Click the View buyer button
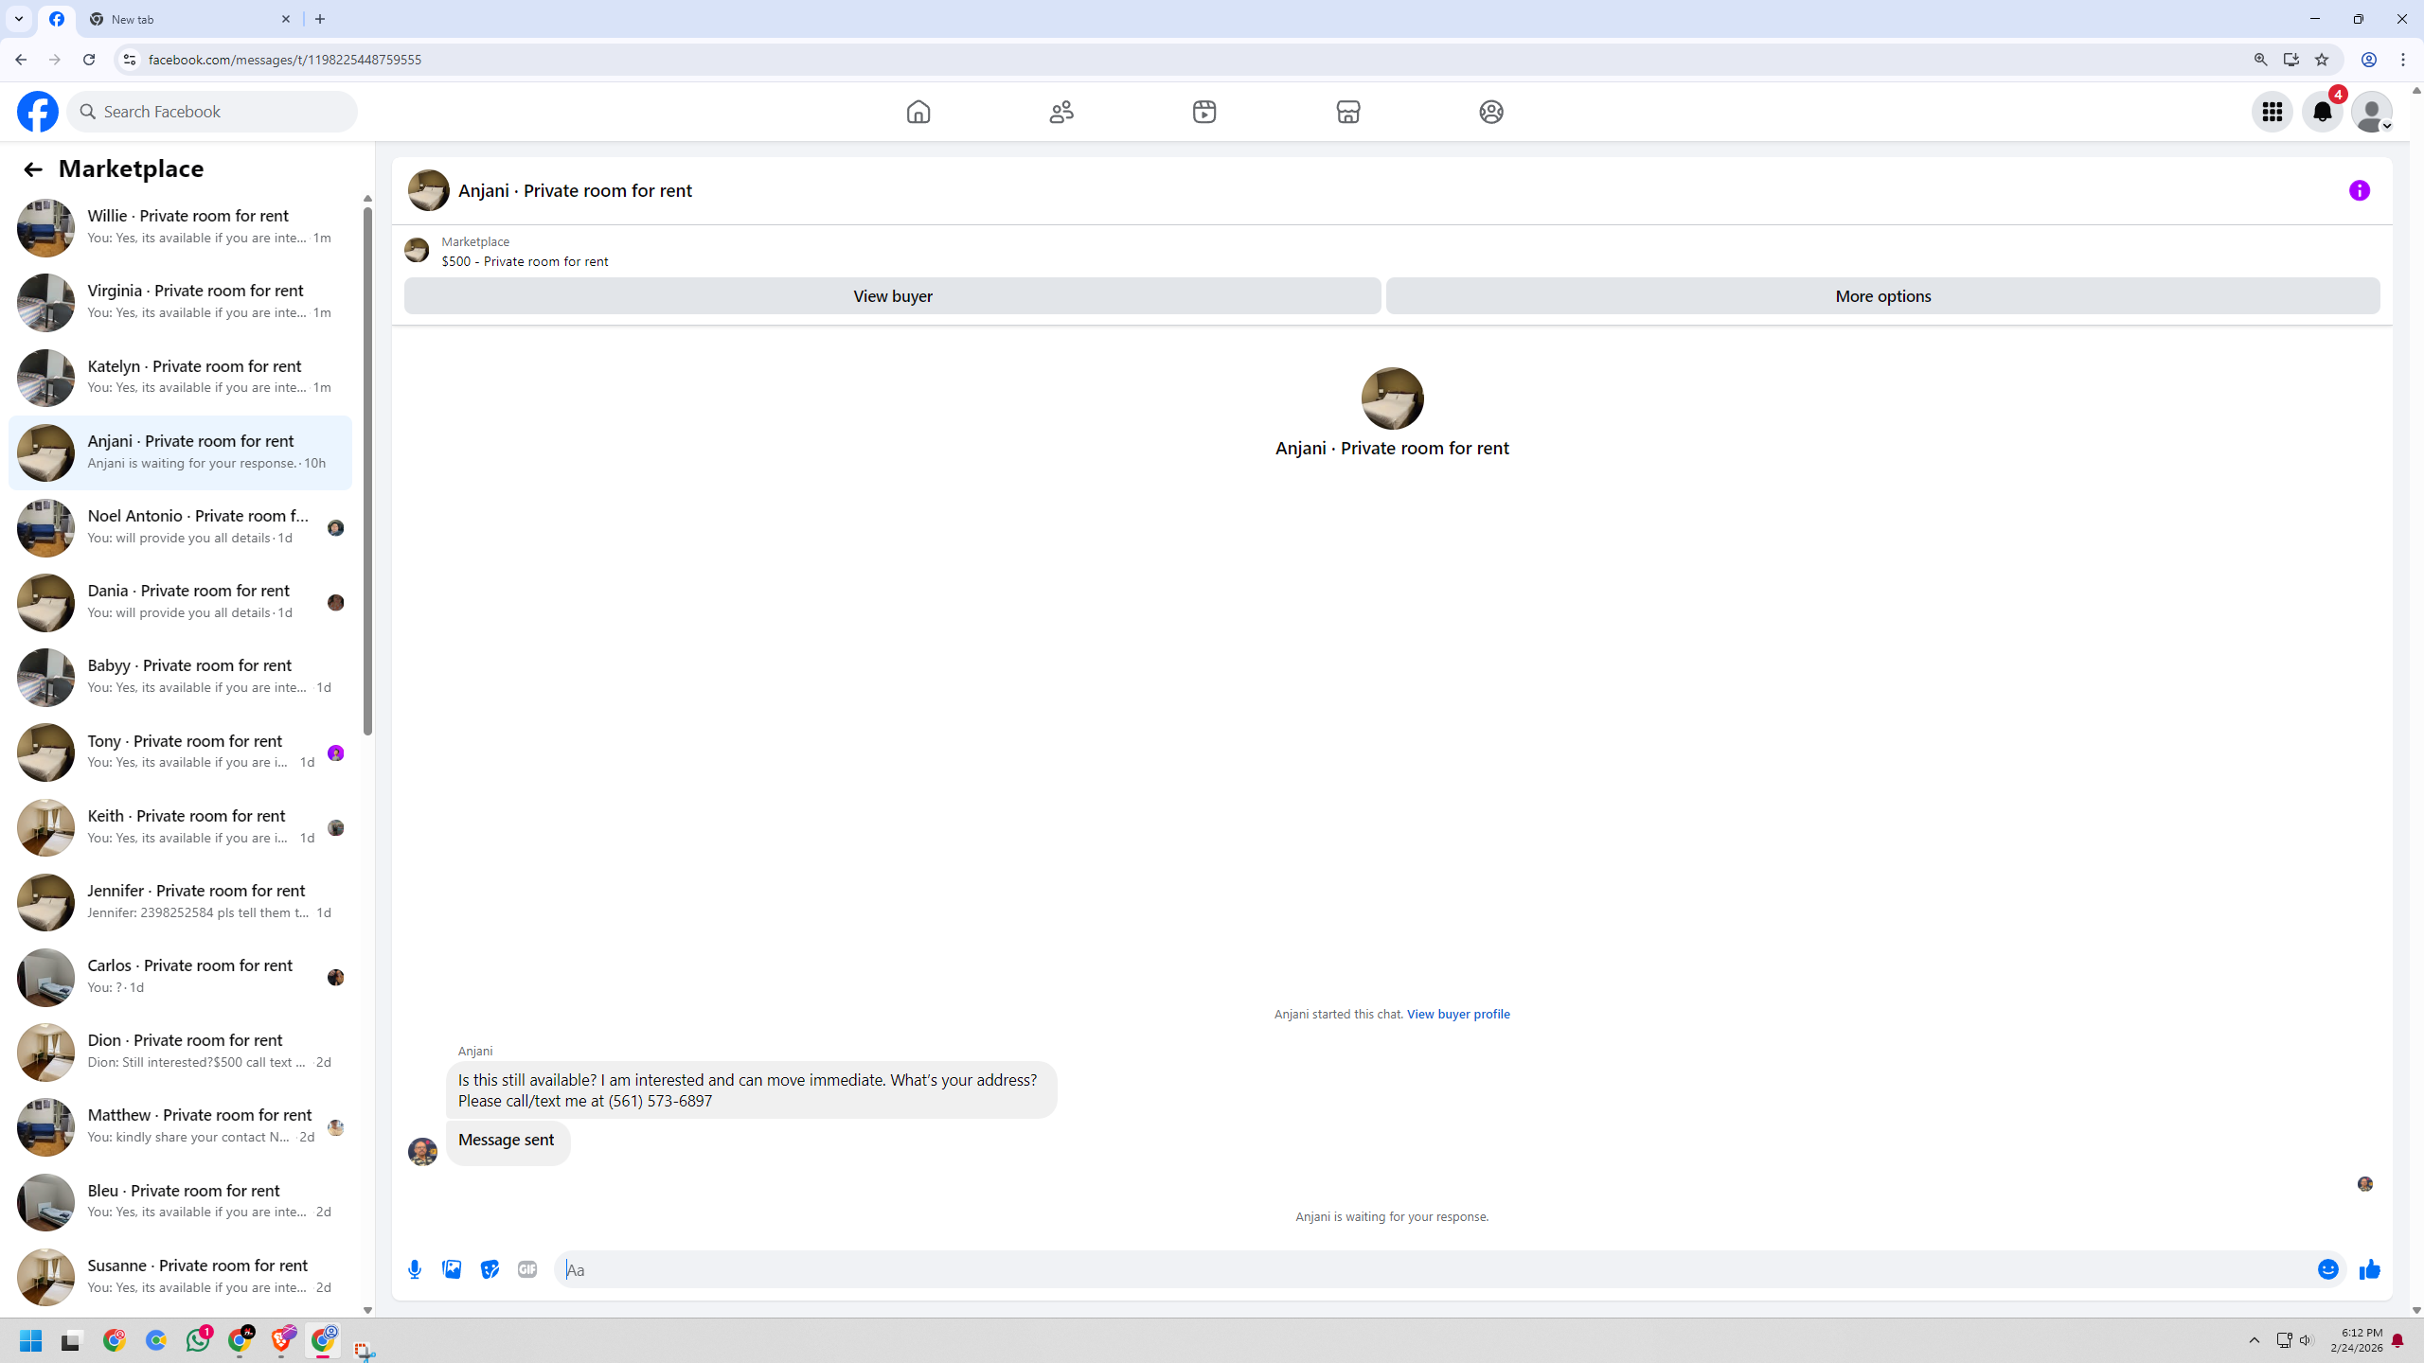Screen dimensions: 2424x1363 [892, 296]
